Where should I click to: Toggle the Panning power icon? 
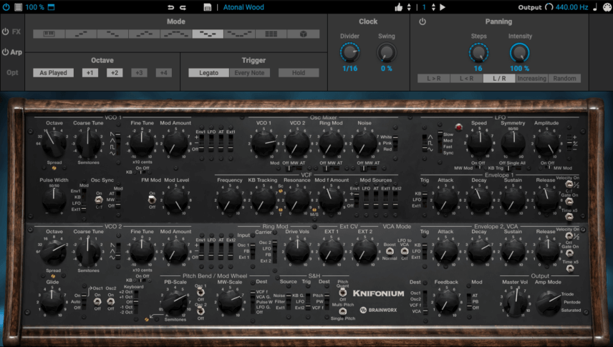point(423,21)
